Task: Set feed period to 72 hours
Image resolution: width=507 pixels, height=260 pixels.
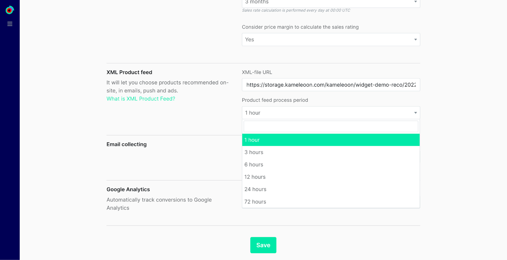Action: [x=331, y=202]
